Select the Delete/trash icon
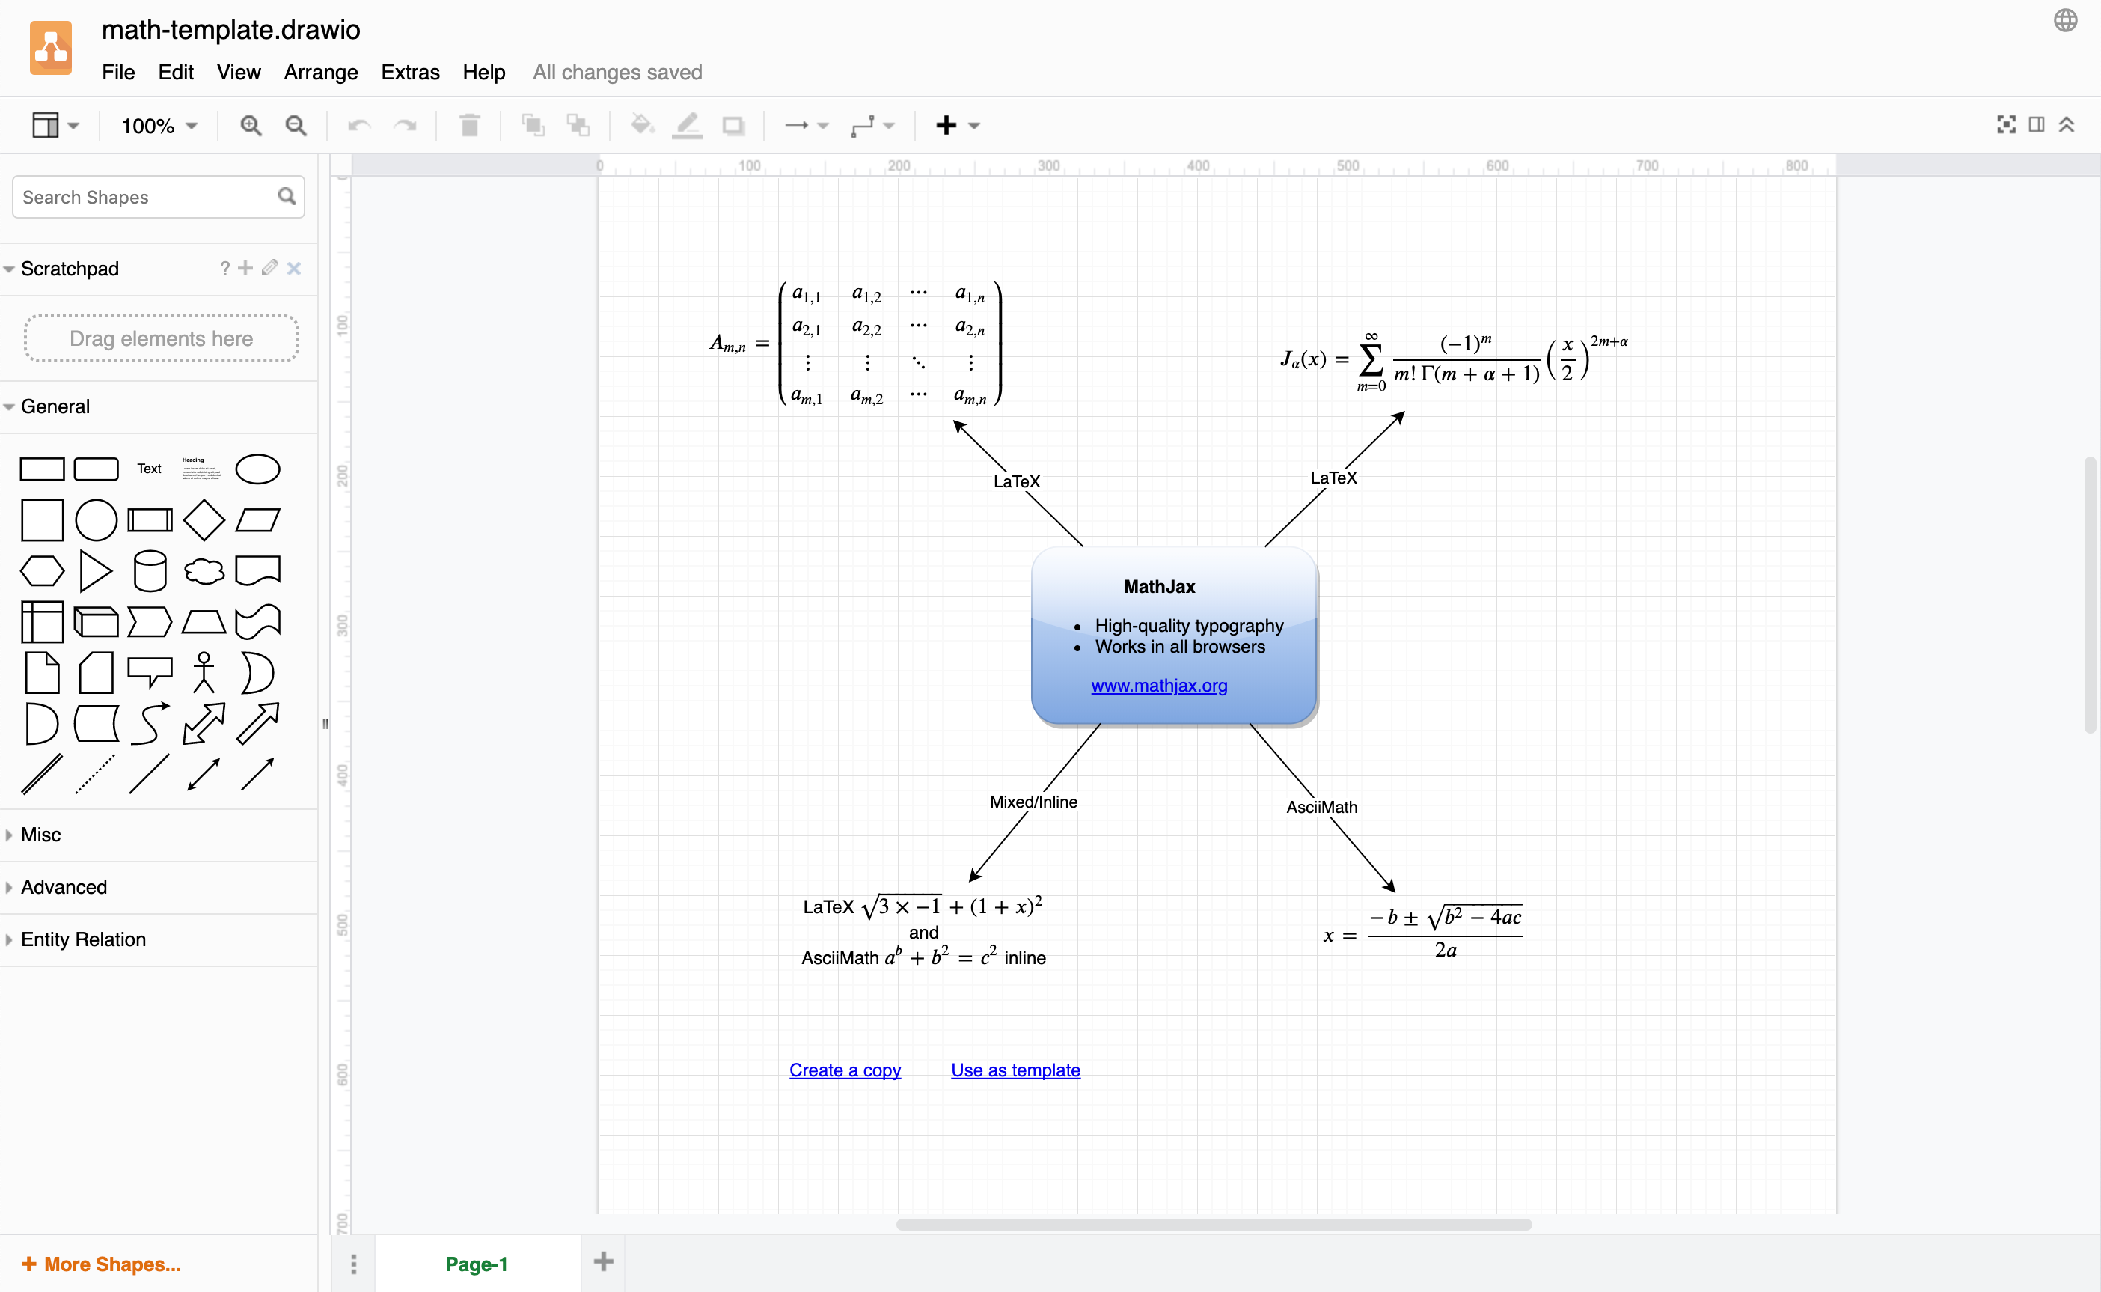 pyautogui.click(x=470, y=124)
